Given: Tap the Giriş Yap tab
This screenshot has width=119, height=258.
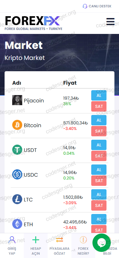Looking at the screenshot, I should (x=12, y=245).
